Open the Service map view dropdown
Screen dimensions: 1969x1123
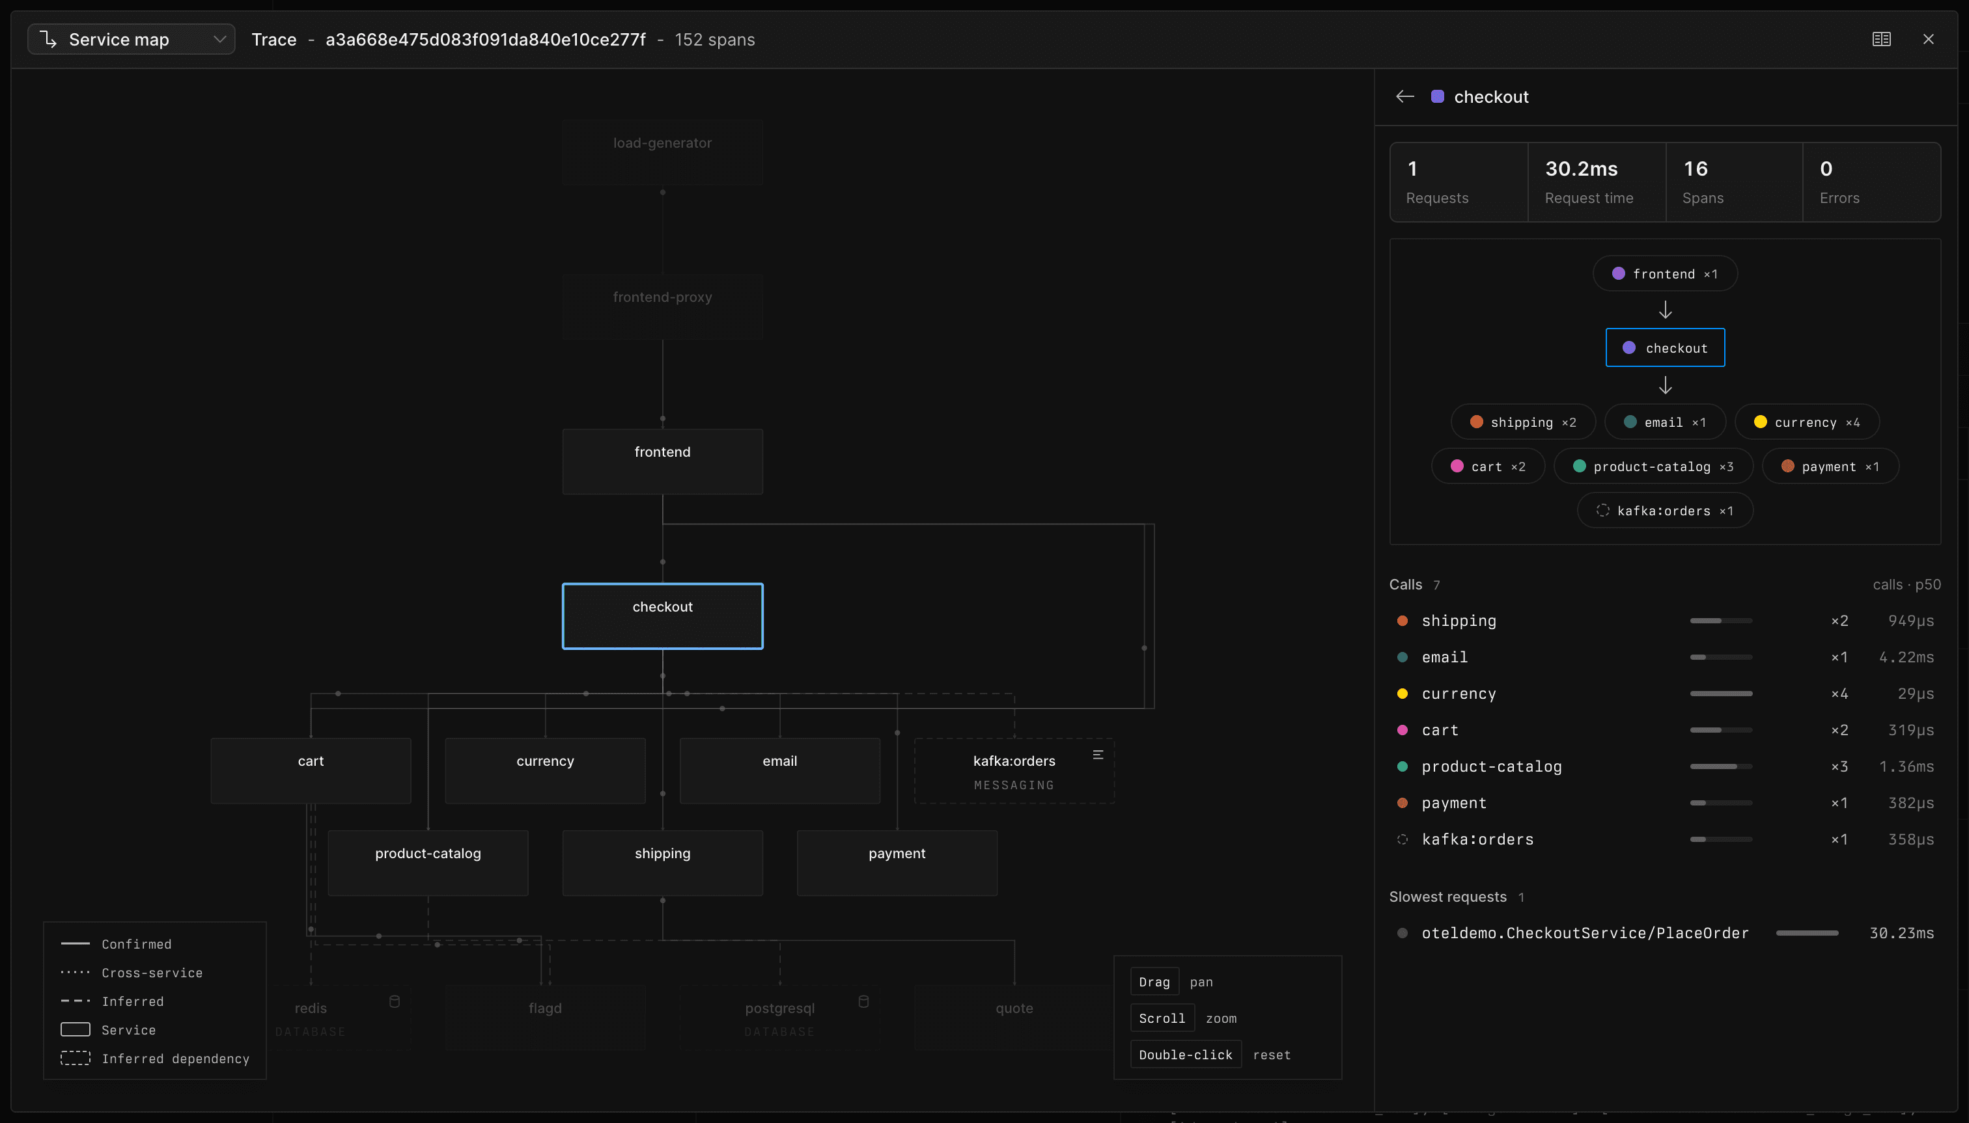click(x=132, y=39)
